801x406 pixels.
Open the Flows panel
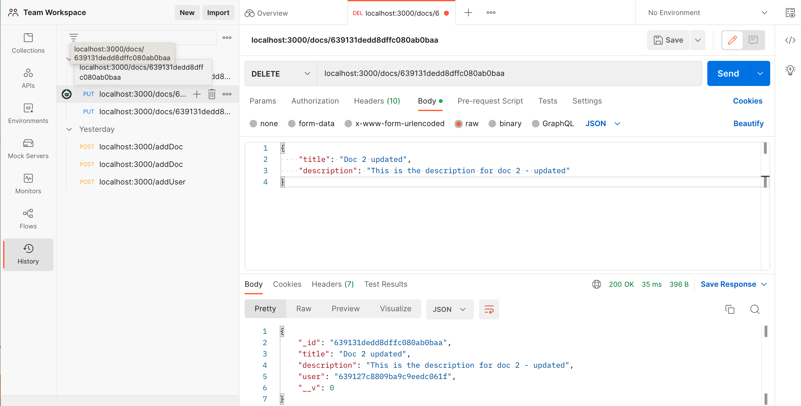[x=28, y=219]
